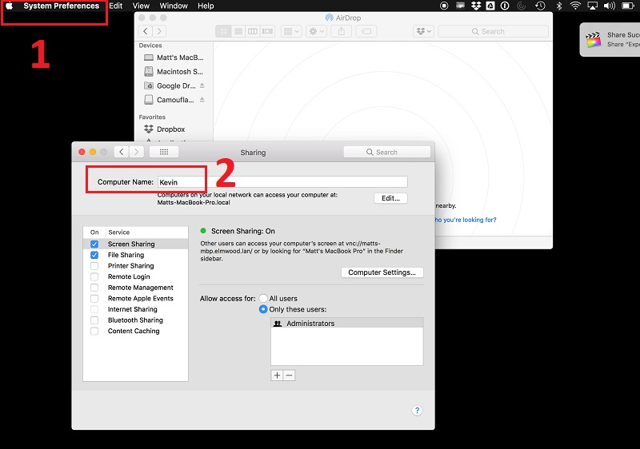Click the Sharing search field

(x=387, y=152)
